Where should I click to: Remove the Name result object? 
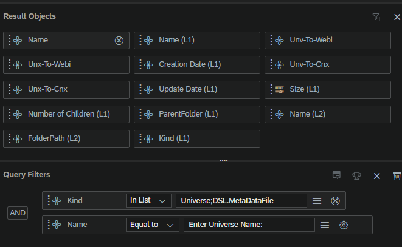click(119, 41)
